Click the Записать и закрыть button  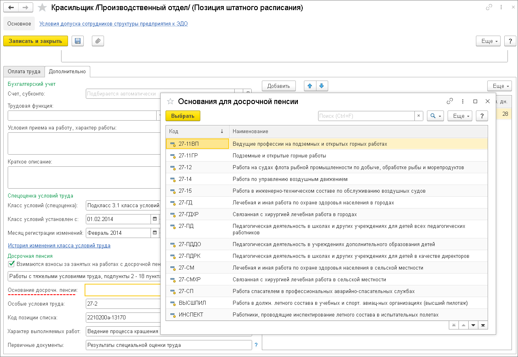36,41
